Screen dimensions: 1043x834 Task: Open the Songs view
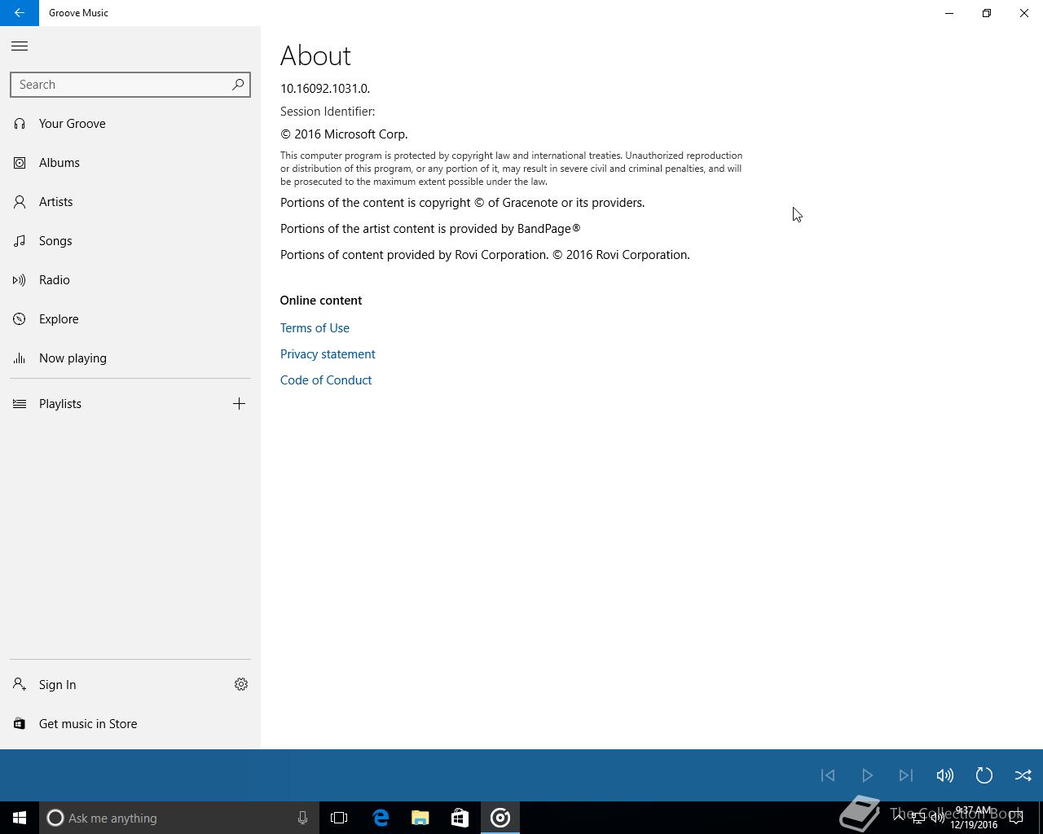(x=130, y=241)
